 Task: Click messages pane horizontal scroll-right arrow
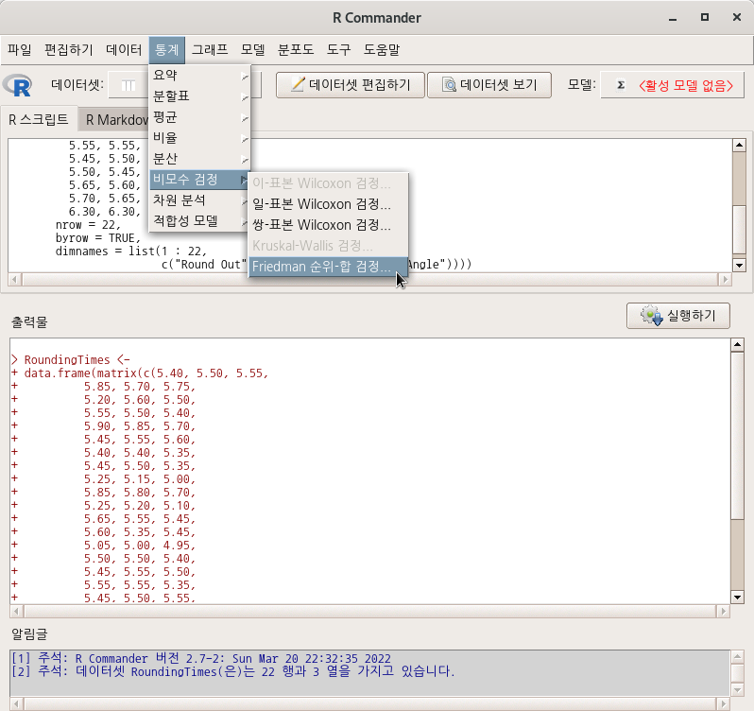(x=723, y=703)
